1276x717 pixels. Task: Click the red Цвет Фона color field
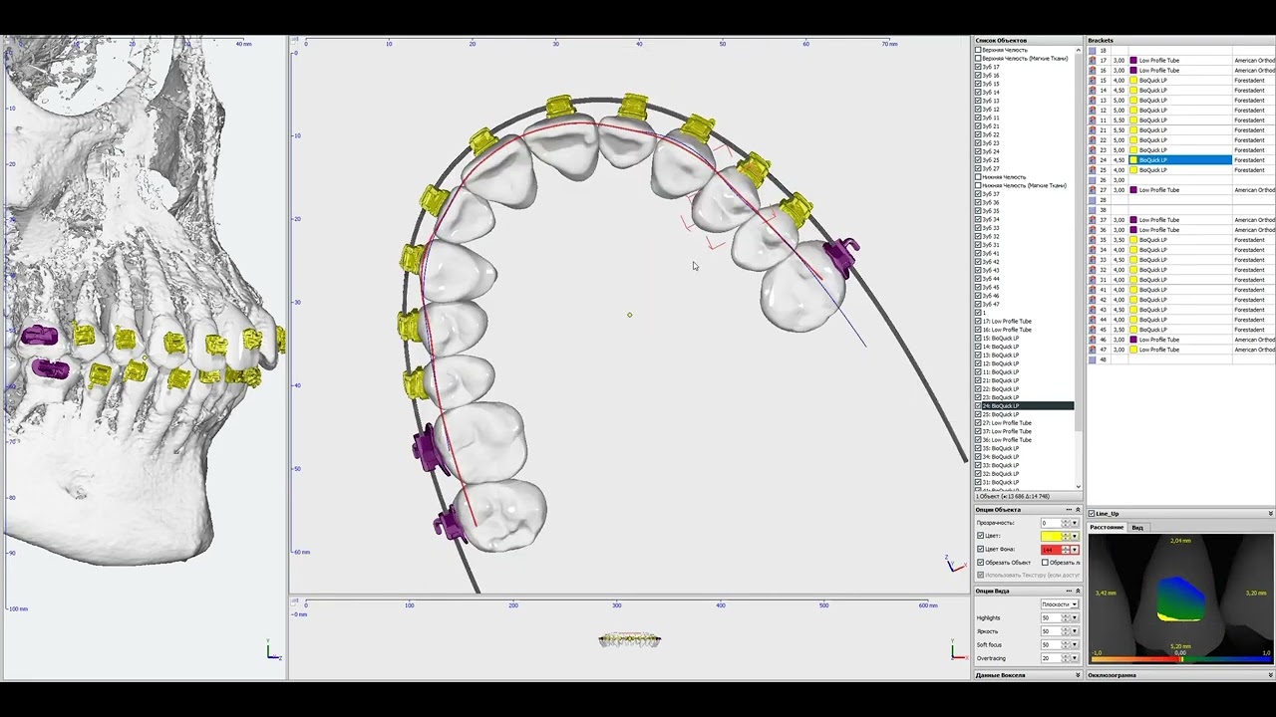tap(1051, 550)
